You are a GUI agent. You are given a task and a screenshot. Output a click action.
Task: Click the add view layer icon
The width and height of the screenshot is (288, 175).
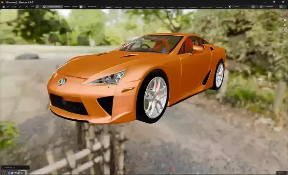(281, 7)
